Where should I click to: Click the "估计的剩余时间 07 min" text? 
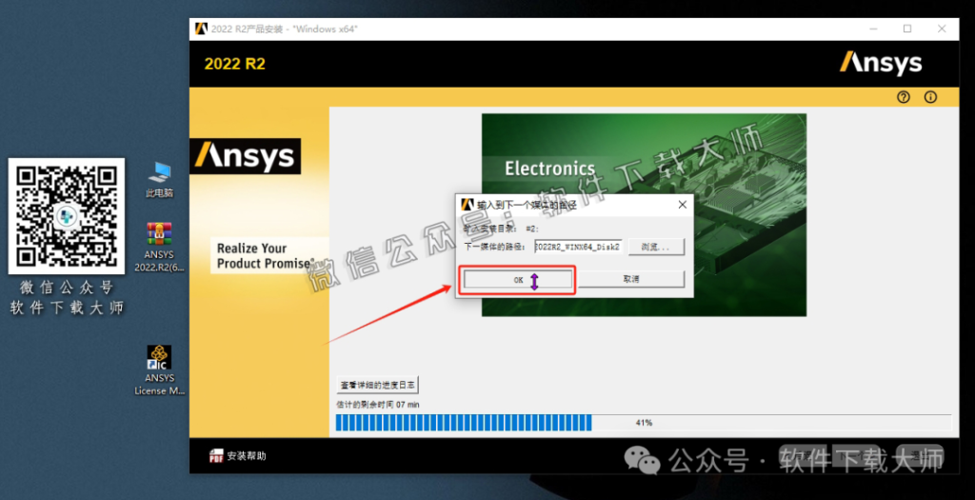377,404
